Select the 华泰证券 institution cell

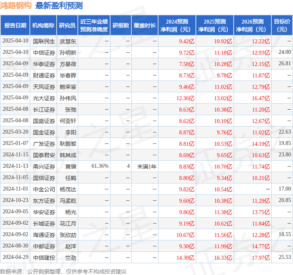(x=44, y=64)
